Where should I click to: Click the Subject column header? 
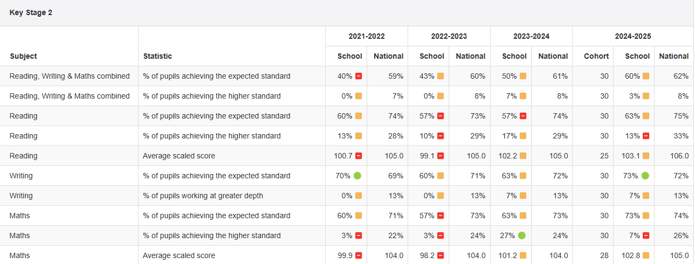23,56
